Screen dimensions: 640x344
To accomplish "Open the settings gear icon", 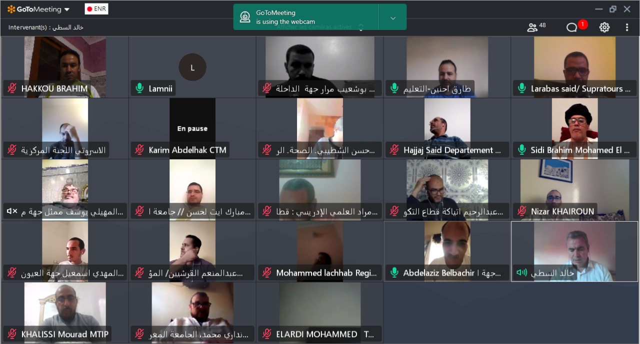I will 604,27.
